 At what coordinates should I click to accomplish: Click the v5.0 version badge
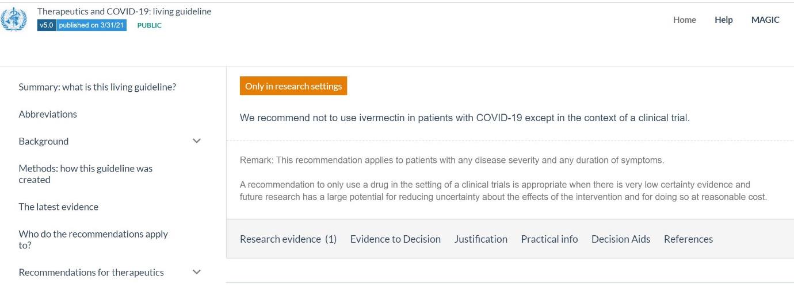(x=46, y=25)
